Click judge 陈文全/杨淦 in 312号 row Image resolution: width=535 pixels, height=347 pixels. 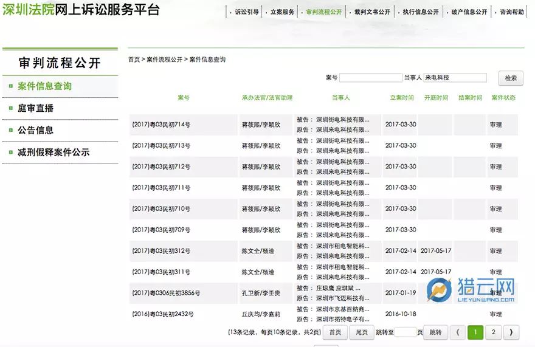click(258, 251)
